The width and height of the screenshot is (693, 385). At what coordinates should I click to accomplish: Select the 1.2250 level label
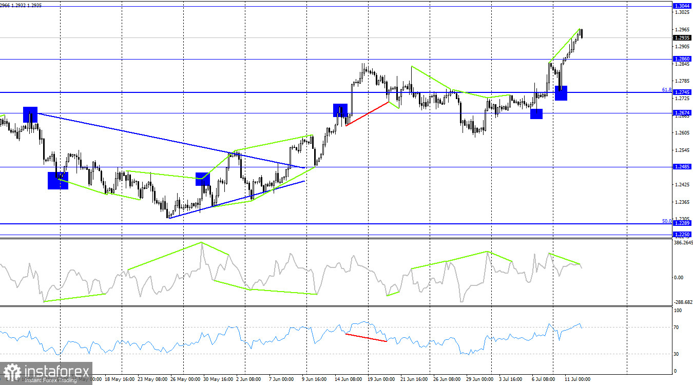tap(683, 235)
